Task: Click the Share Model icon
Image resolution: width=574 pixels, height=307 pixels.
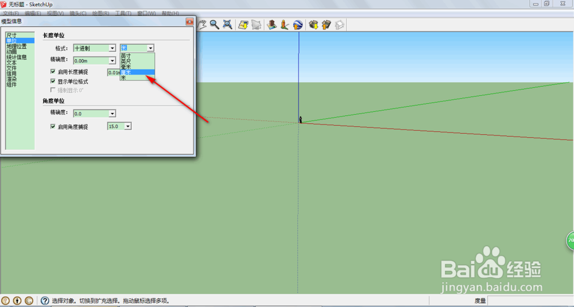Action: pos(326,25)
